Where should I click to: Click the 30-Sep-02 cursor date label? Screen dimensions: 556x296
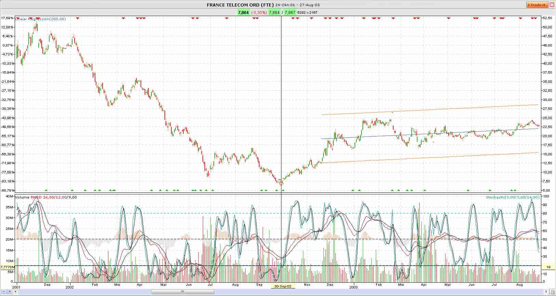[283, 286]
